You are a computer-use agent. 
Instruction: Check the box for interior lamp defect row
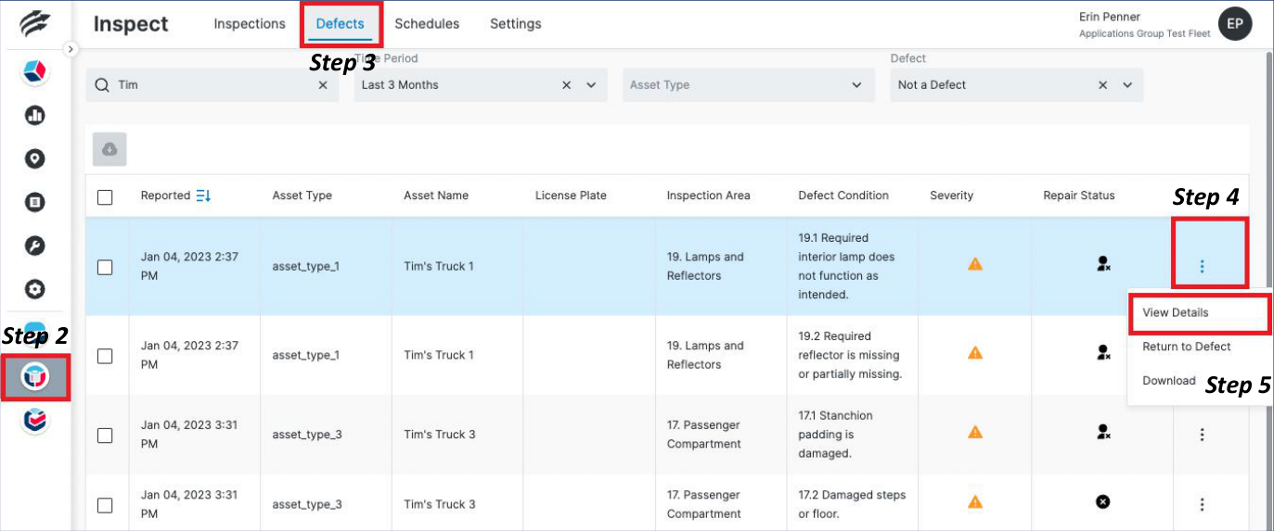pyautogui.click(x=105, y=267)
